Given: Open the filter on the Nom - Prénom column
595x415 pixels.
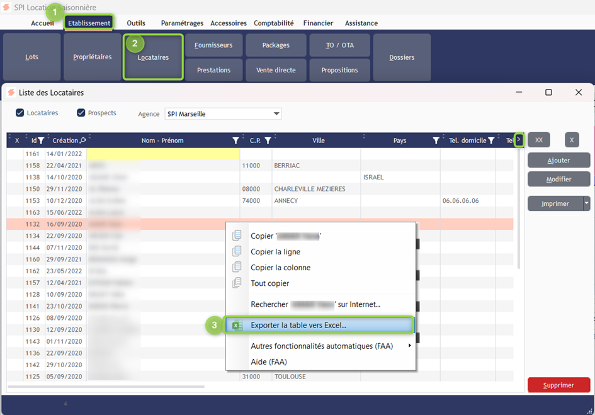Looking at the screenshot, I should (236, 140).
